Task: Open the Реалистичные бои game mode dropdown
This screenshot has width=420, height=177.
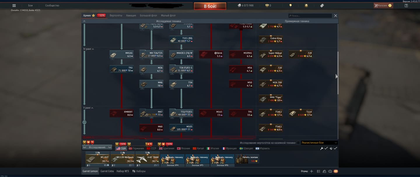Action: (319, 143)
